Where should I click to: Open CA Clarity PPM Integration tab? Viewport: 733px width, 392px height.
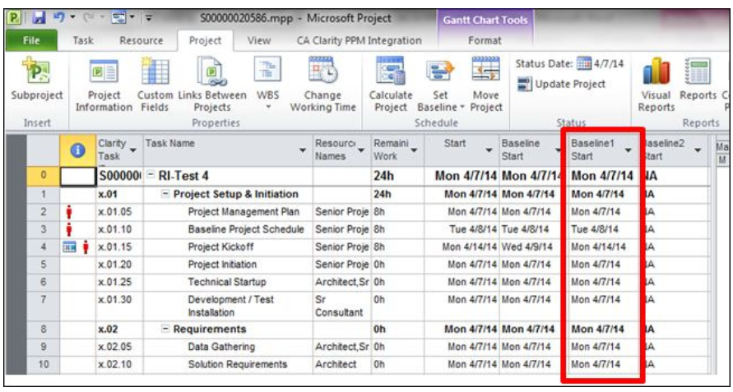click(x=359, y=40)
